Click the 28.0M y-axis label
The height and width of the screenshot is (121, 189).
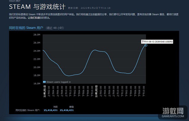37,35
